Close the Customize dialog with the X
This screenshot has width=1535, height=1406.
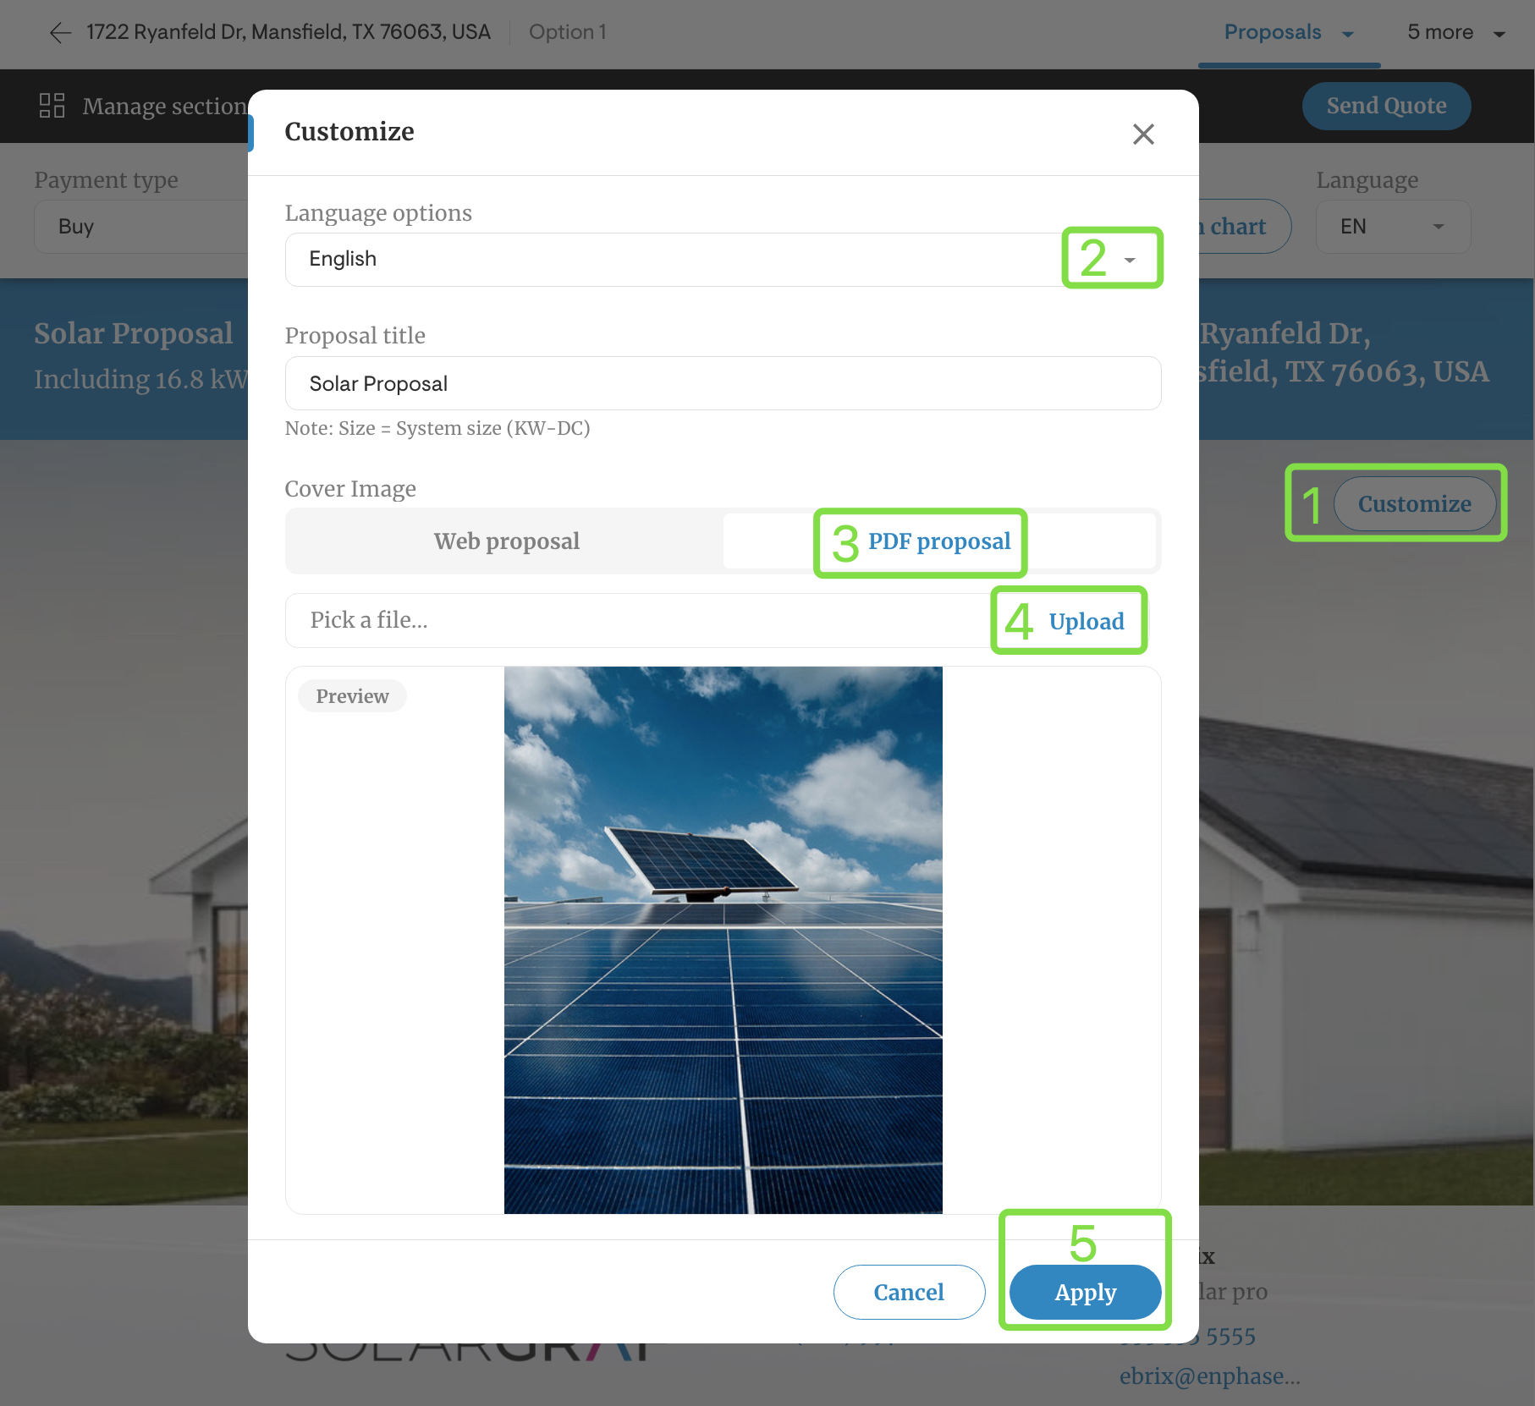[x=1143, y=134]
